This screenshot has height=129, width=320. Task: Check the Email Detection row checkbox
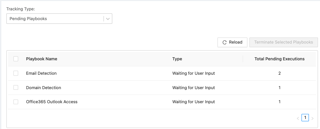[x=16, y=73]
